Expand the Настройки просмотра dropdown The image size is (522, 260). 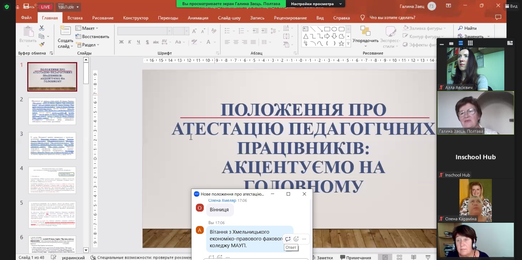316,4
